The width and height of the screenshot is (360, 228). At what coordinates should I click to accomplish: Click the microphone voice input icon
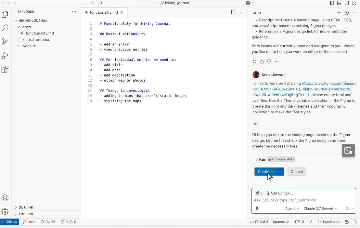(257, 208)
